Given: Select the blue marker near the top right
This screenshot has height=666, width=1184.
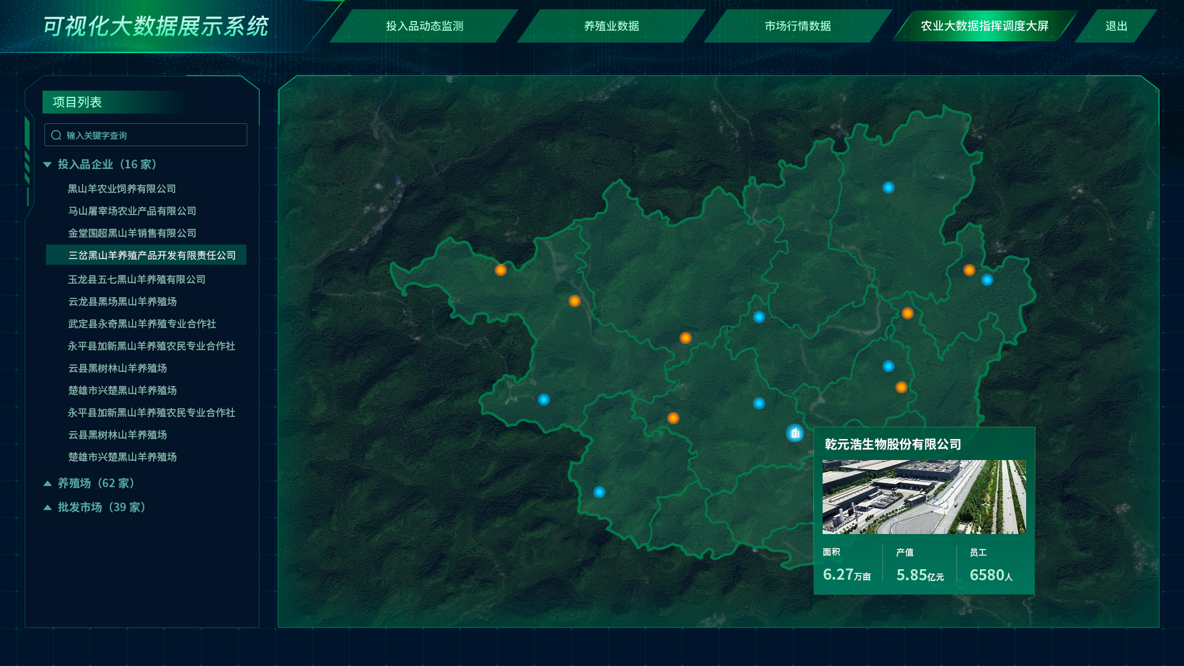Looking at the screenshot, I should point(888,188).
